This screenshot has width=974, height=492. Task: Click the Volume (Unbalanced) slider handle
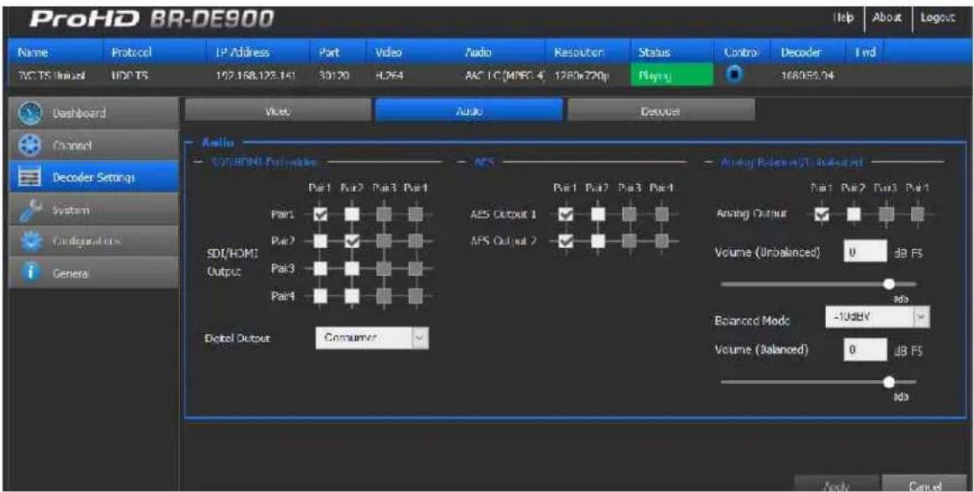(x=889, y=283)
